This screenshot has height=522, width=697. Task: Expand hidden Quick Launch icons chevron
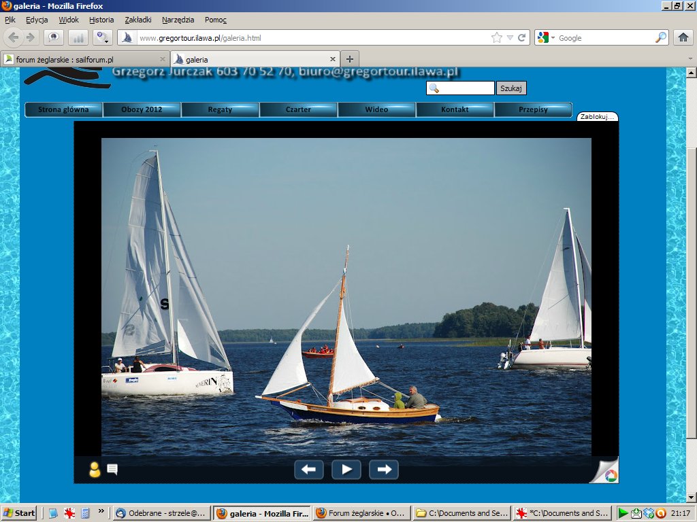pos(101,510)
